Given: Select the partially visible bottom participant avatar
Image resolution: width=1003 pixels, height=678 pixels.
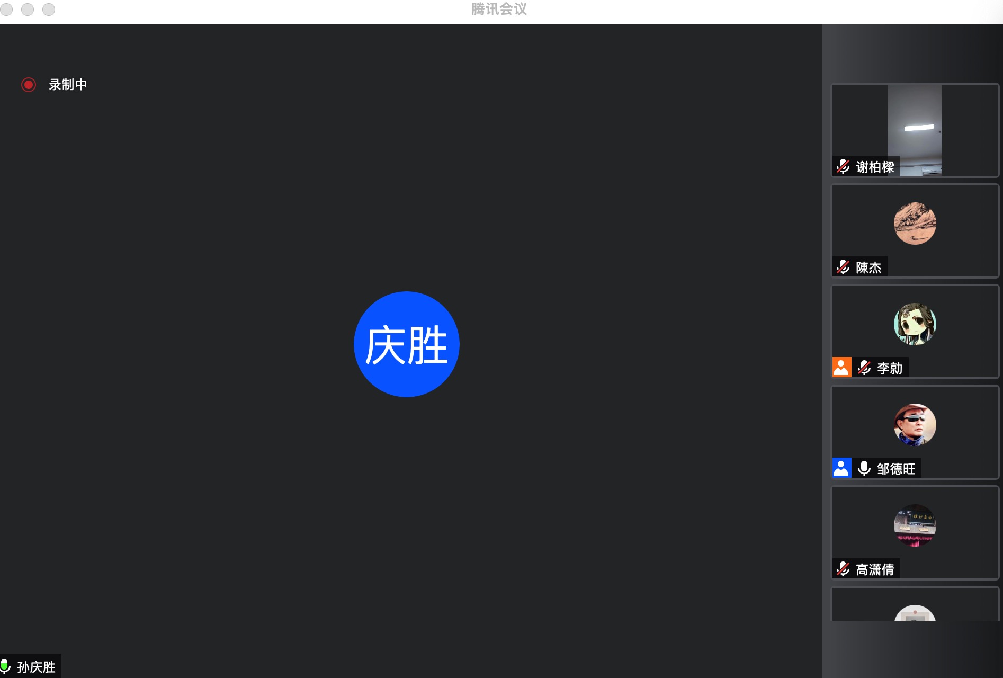Looking at the screenshot, I should [915, 613].
